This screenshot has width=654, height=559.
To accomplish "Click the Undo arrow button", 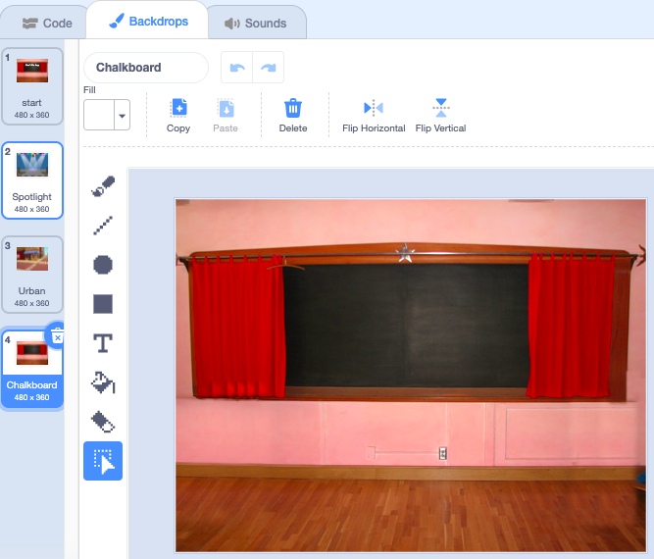I will 236,68.
